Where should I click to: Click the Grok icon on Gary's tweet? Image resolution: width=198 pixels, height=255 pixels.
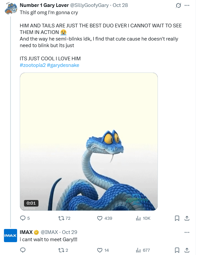(179, 6)
